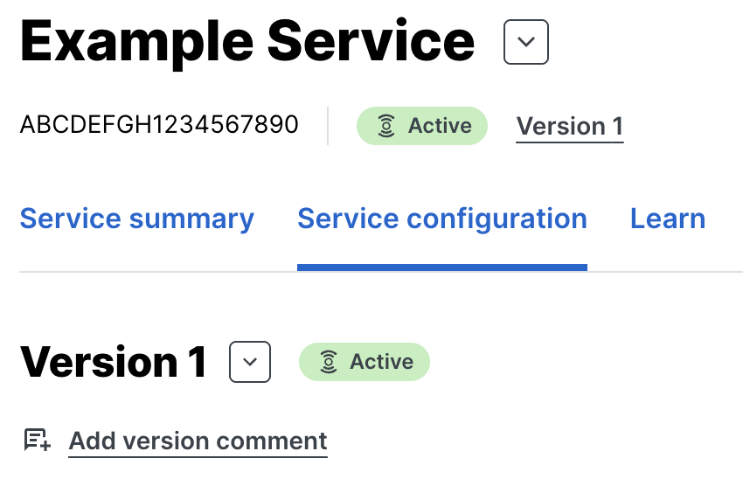Click the broadcast icon beside Version 1 heading
Screen dimensions: 743x486
tap(329, 362)
